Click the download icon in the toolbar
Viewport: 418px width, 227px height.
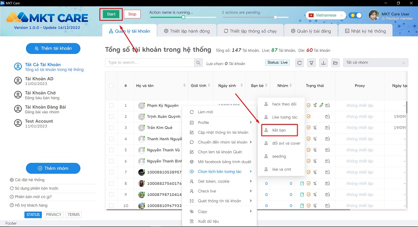point(323,63)
